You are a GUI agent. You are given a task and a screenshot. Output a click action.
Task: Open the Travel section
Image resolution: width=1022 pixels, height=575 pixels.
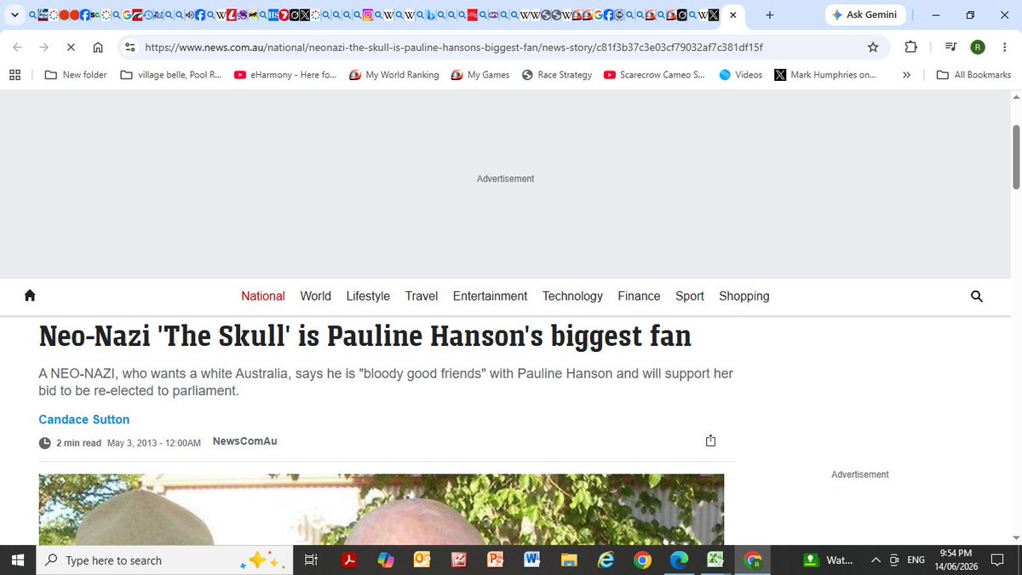point(422,296)
